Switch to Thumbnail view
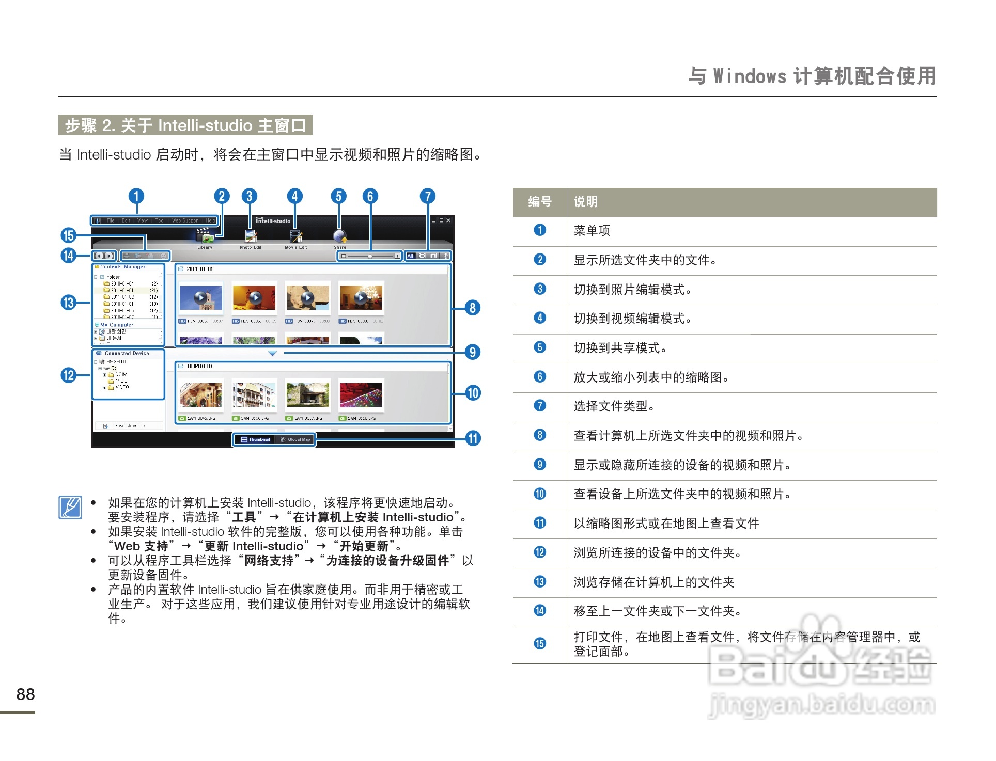 256,439
